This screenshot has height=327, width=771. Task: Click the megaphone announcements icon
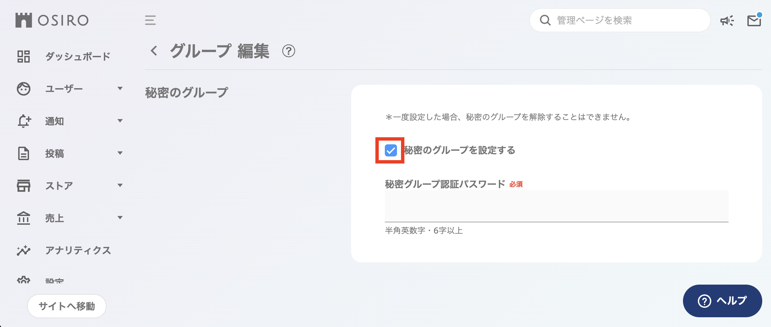[727, 21]
